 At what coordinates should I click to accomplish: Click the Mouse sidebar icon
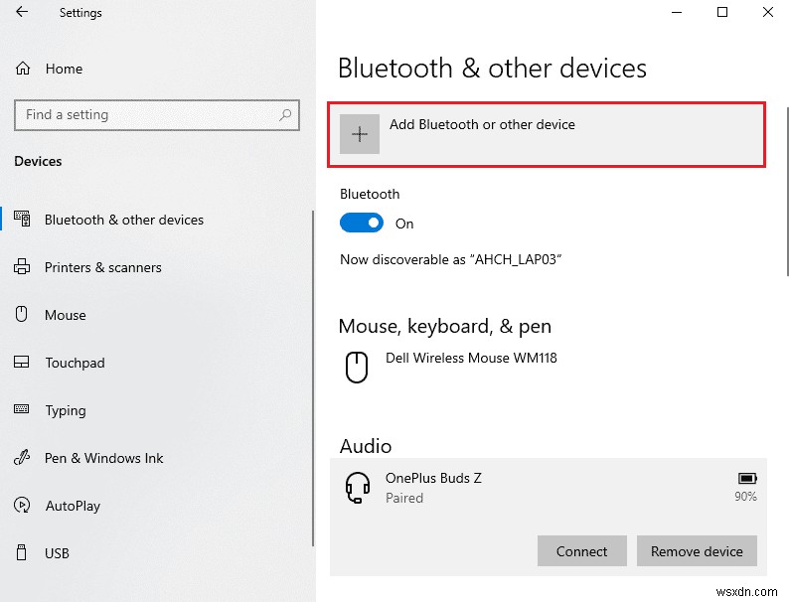[23, 315]
